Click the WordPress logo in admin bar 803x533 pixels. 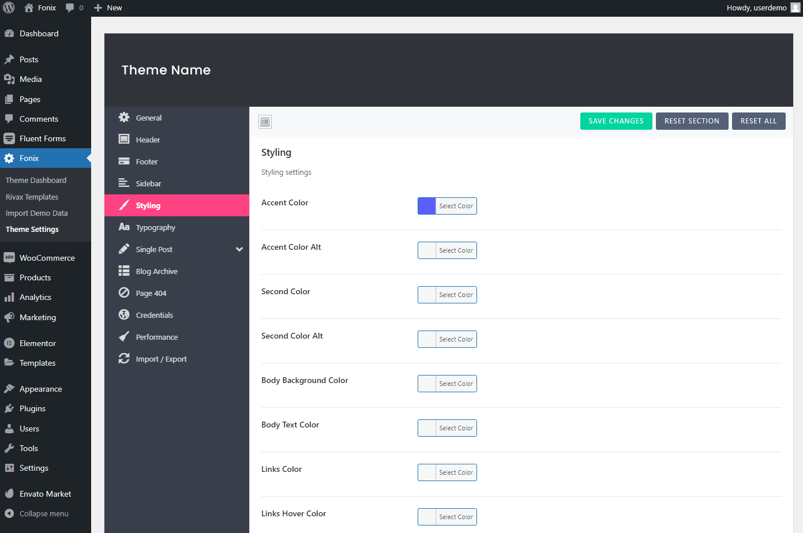9,7
